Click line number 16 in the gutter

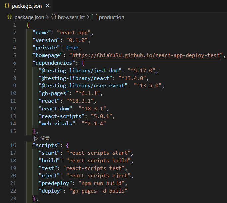click(x=13, y=145)
